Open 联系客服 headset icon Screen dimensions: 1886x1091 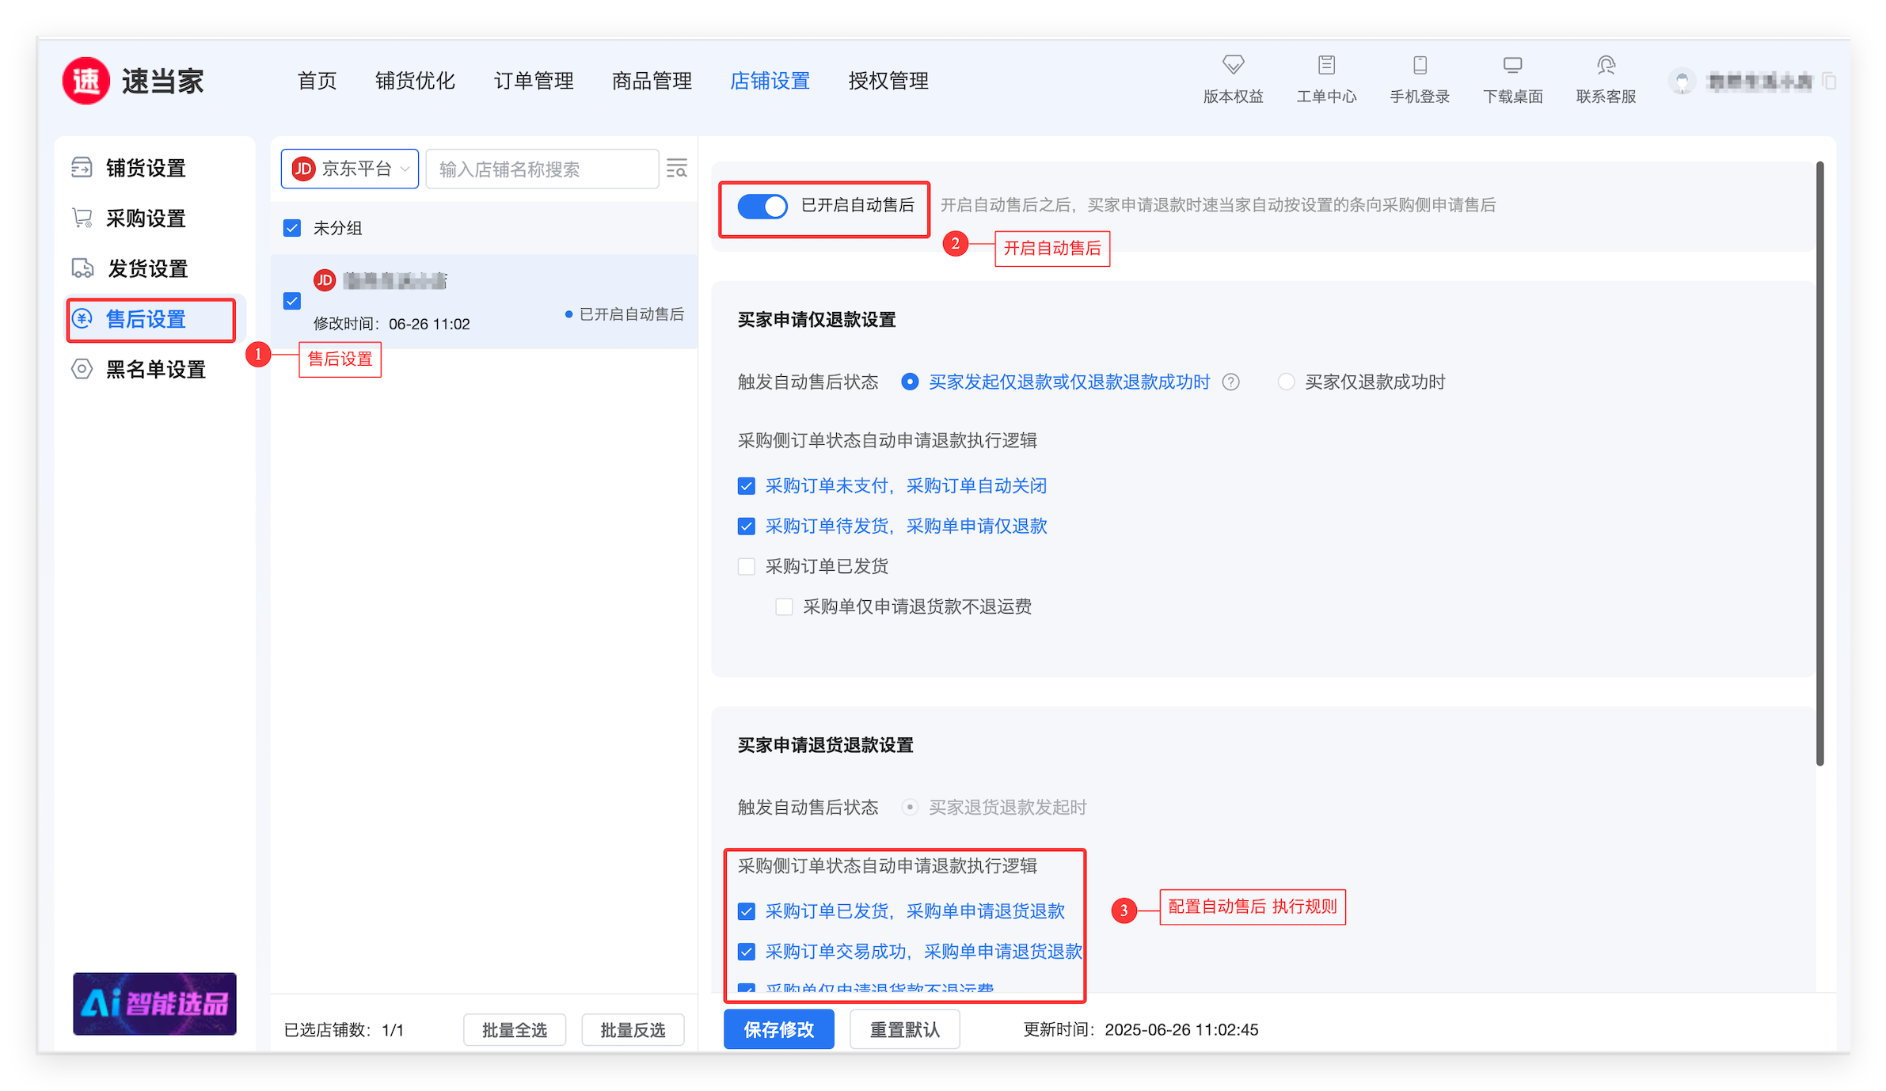[1606, 65]
